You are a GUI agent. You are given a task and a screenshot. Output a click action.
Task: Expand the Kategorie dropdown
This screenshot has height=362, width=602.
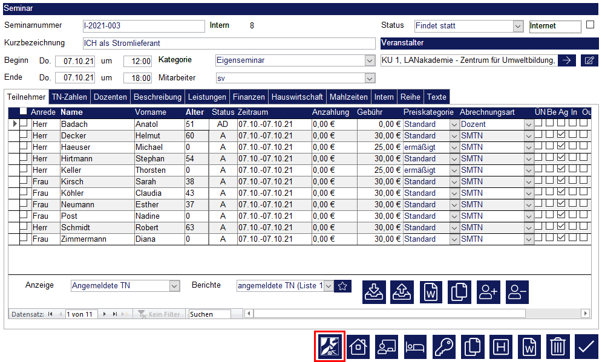370,60
